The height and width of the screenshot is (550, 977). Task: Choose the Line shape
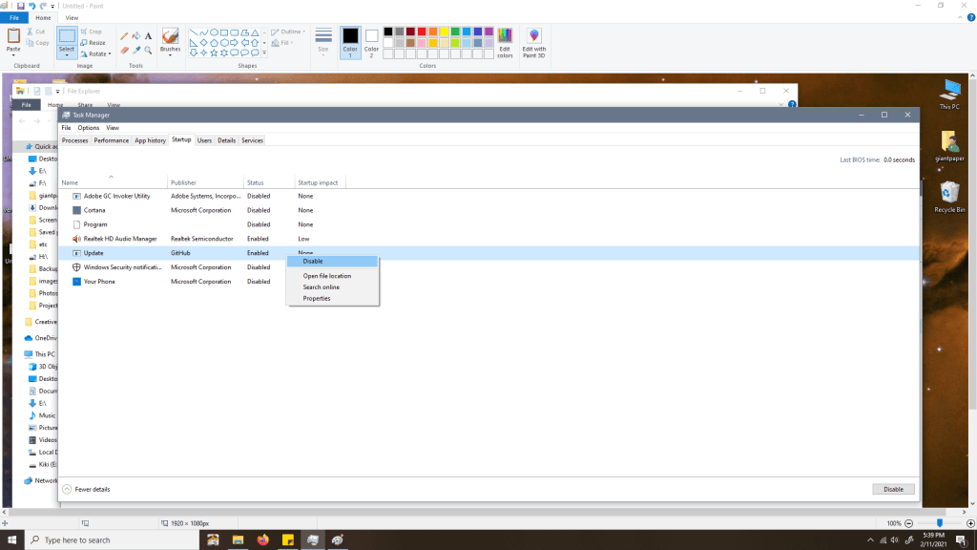[x=194, y=32]
